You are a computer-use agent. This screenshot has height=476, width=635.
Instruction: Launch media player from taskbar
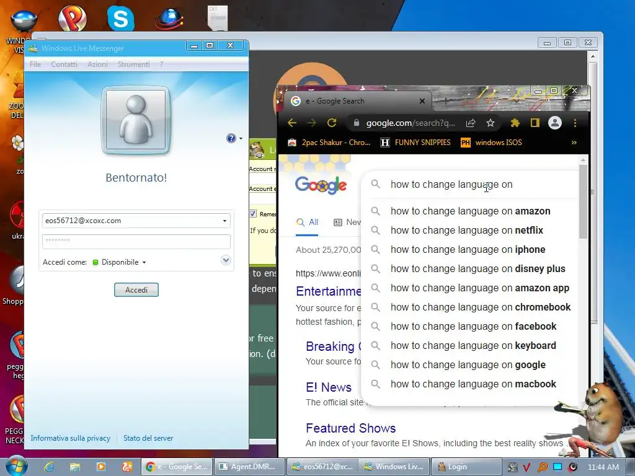click(x=101, y=467)
